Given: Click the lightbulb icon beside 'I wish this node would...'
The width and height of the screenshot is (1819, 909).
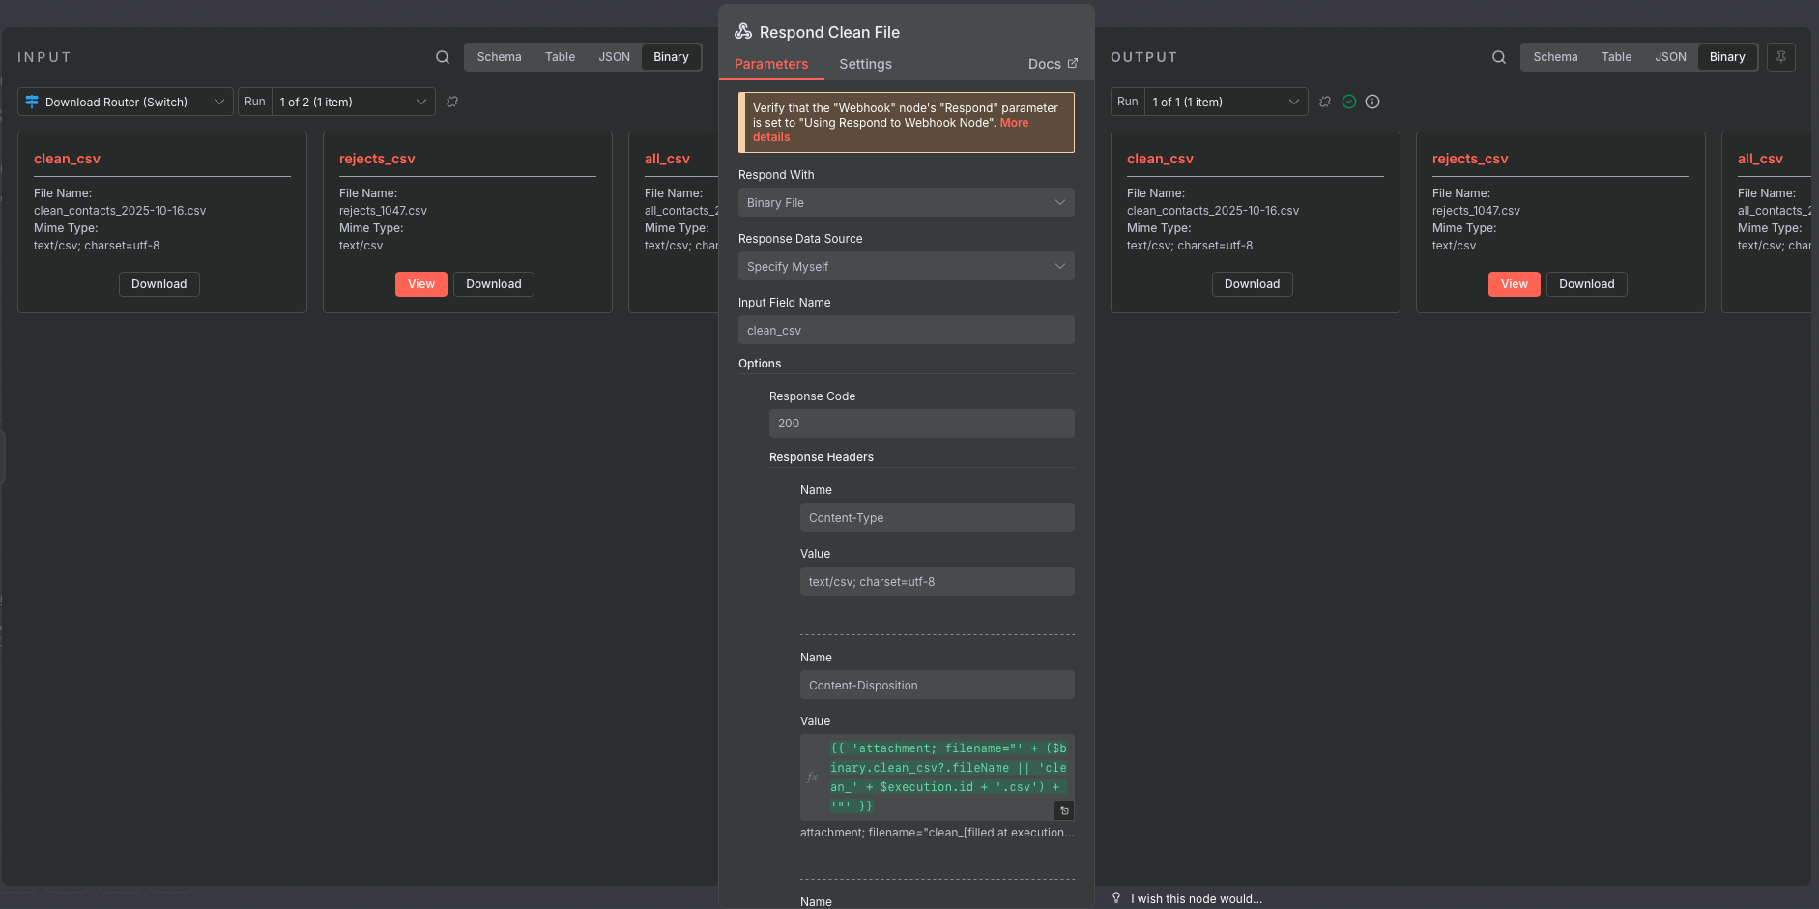Looking at the screenshot, I should click(1116, 898).
